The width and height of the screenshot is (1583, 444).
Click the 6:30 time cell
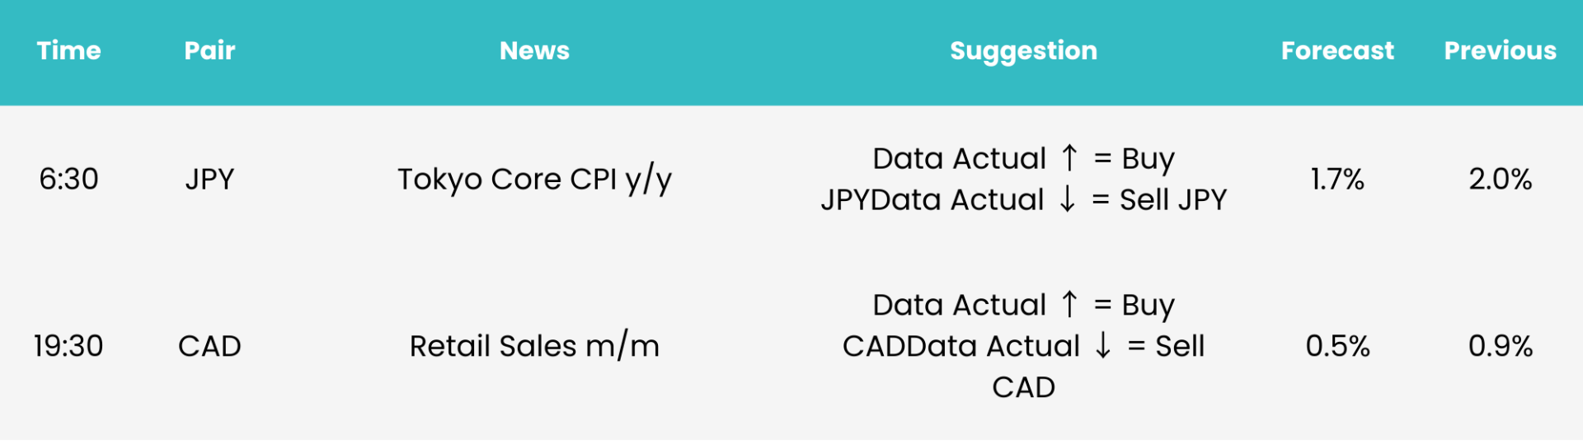click(x=69, y=179)
